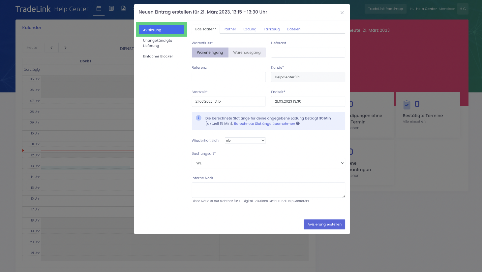The height and width of the screenshot is (272, 482).
Task: Click Avisierung erstellen button
Action: coord(324,224)
